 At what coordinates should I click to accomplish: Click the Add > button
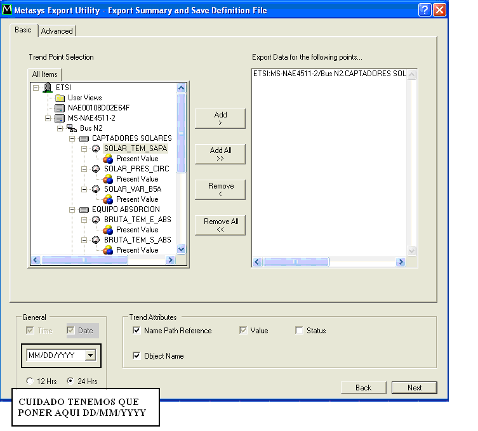220,119
